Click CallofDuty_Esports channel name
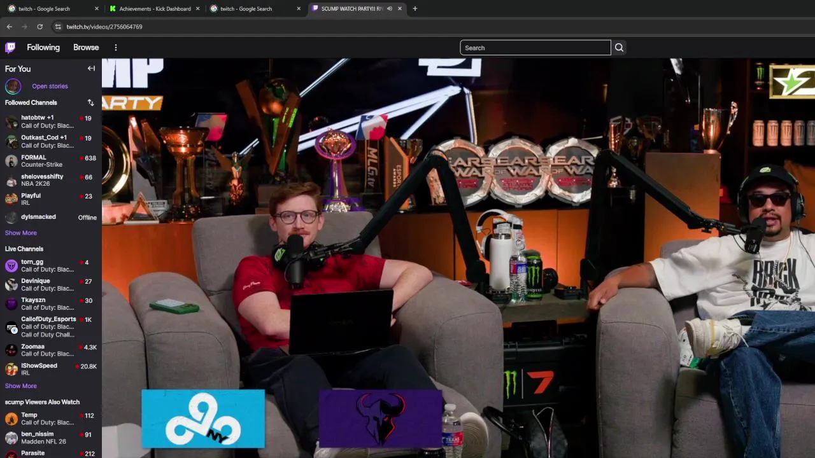Screen dimensions: 815x458 (x=48, y=319)
